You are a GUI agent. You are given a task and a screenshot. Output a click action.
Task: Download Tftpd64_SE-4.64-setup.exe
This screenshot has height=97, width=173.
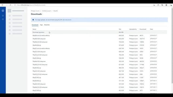(40, 42)
